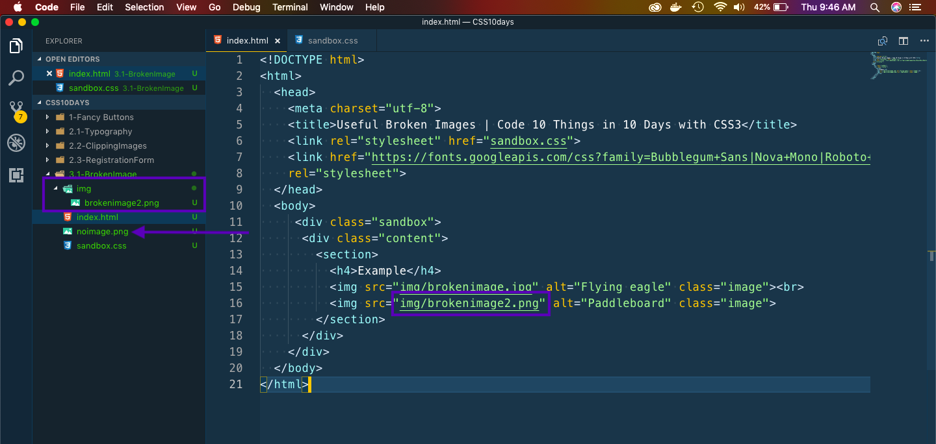Click image file icon beside noimage.png
Screen dimensions: 936x444
[68, 231]
